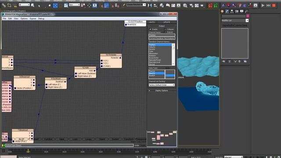The width and height of the screenshot is (281, 158).
Task: Click the Configure Modifier Sets icon
Action: click(245, 61)
